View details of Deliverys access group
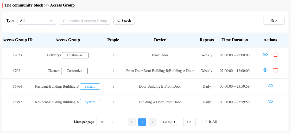Viewport: 291px width, 133px height. click(x=265, y=55)
